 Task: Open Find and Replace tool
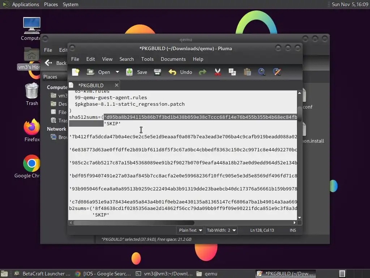[277, 72]
